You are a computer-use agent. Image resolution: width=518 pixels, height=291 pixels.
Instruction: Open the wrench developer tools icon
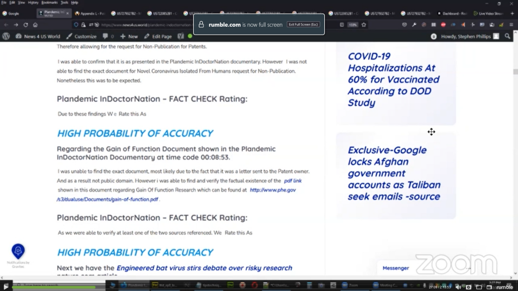(x=414, y=25)
